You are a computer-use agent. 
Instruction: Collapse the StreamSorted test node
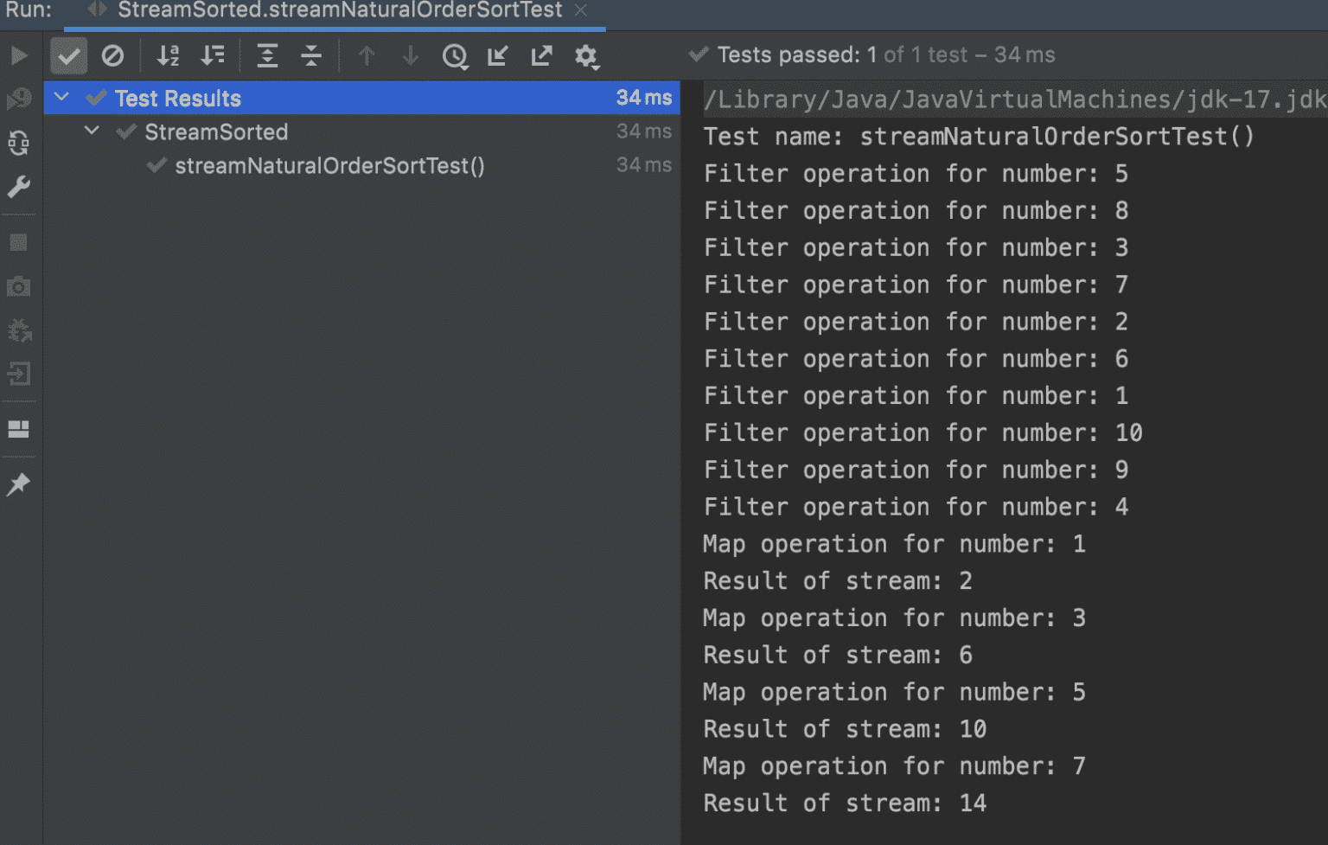pos(92,131)
